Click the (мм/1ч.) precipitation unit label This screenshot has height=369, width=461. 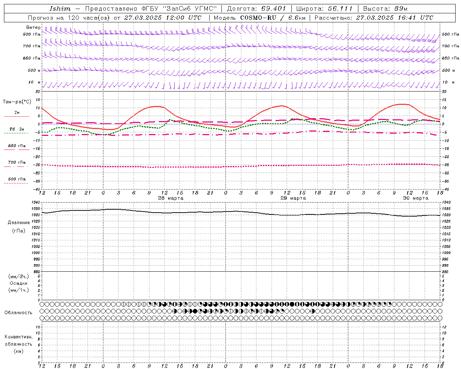tap(19, 290)
